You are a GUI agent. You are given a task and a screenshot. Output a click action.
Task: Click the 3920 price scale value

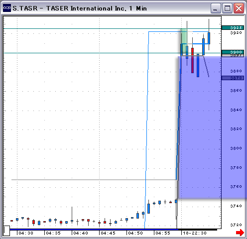coord(236,33)
